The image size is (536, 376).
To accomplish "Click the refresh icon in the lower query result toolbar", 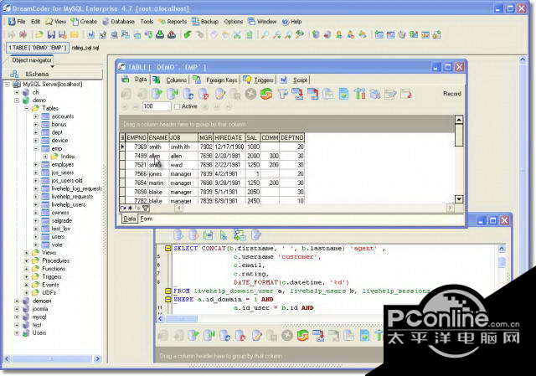I will click(x=302, y=335).
